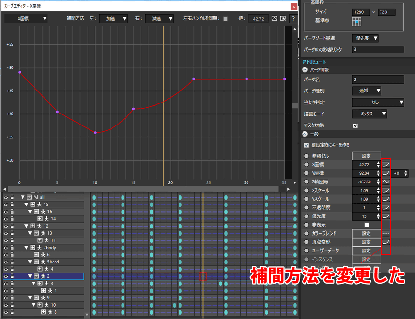The width and height of the screenshot is (415, 319).
Task: Select the 不透明度 attribute radio button
Action: 306,208
